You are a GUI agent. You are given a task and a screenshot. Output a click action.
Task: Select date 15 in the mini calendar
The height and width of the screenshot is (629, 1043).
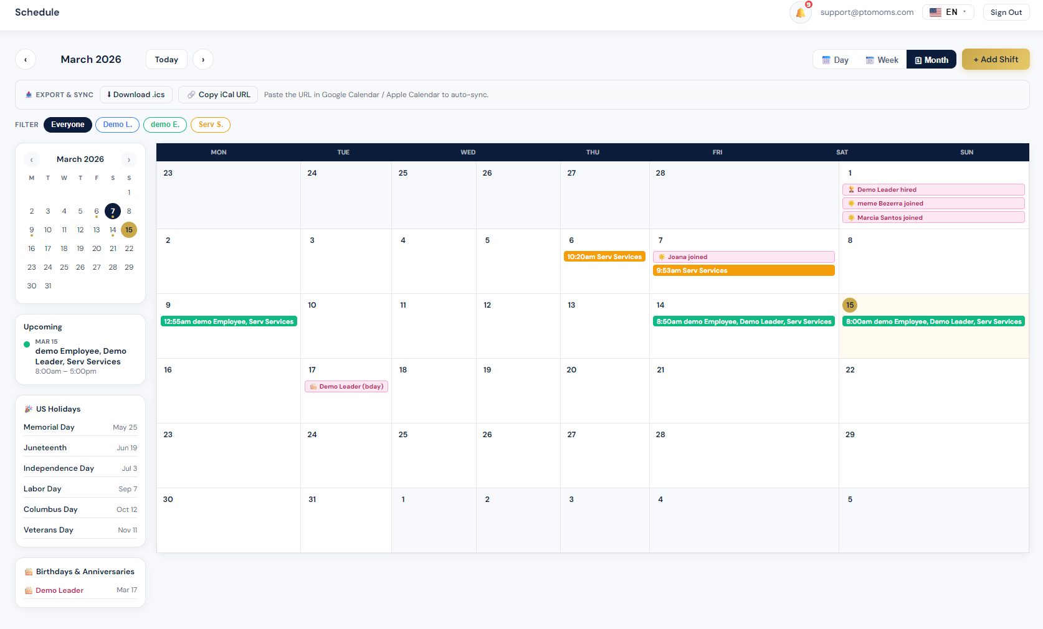click(128, 229)
